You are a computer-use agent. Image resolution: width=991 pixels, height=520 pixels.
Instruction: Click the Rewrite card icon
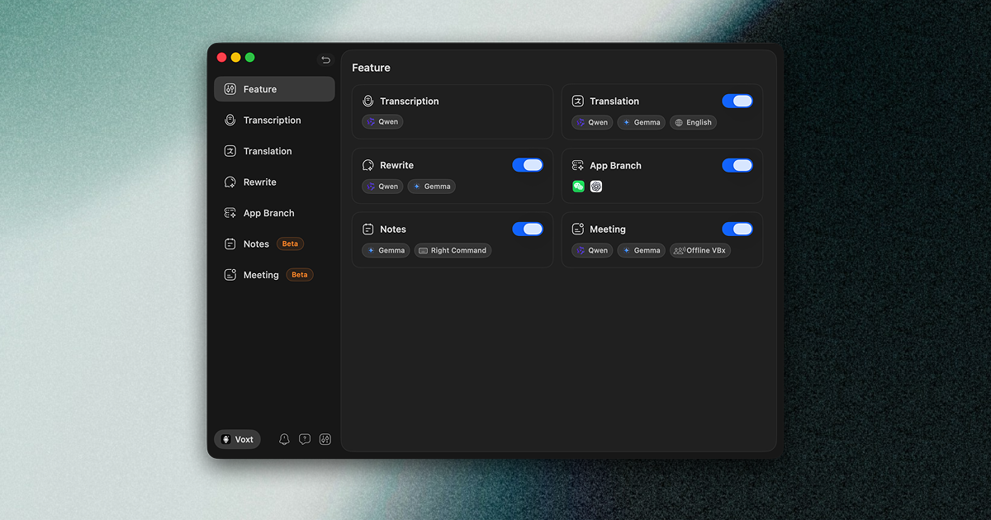click(x=368, y=165)
